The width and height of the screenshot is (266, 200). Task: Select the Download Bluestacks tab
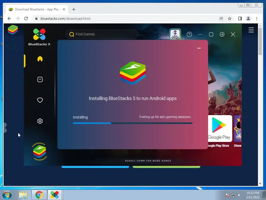click(37, 9)
